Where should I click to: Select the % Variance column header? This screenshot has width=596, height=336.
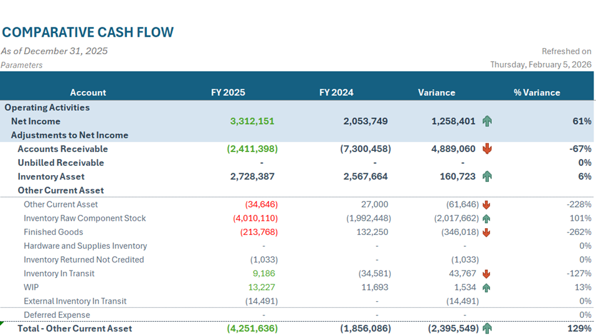[536, 92]
